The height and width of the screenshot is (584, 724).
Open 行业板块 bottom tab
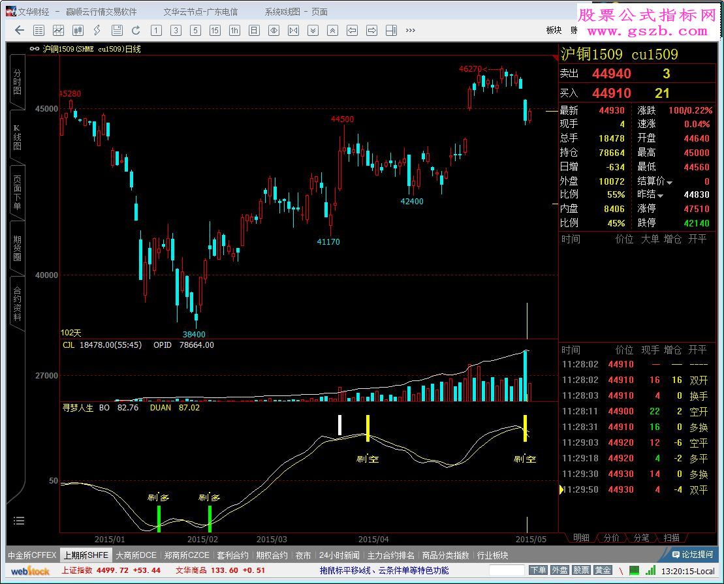[493, 555]
